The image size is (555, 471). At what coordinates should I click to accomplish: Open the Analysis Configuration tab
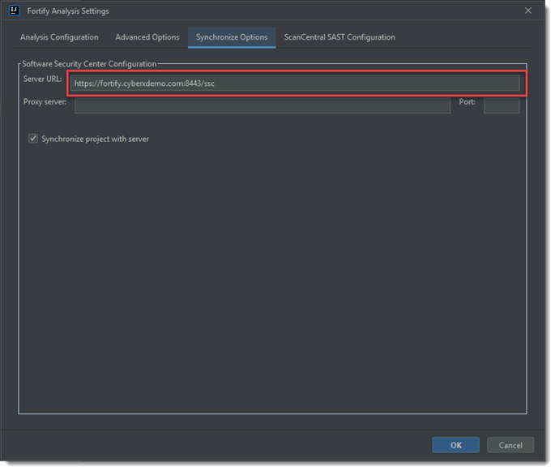[59, 37]
